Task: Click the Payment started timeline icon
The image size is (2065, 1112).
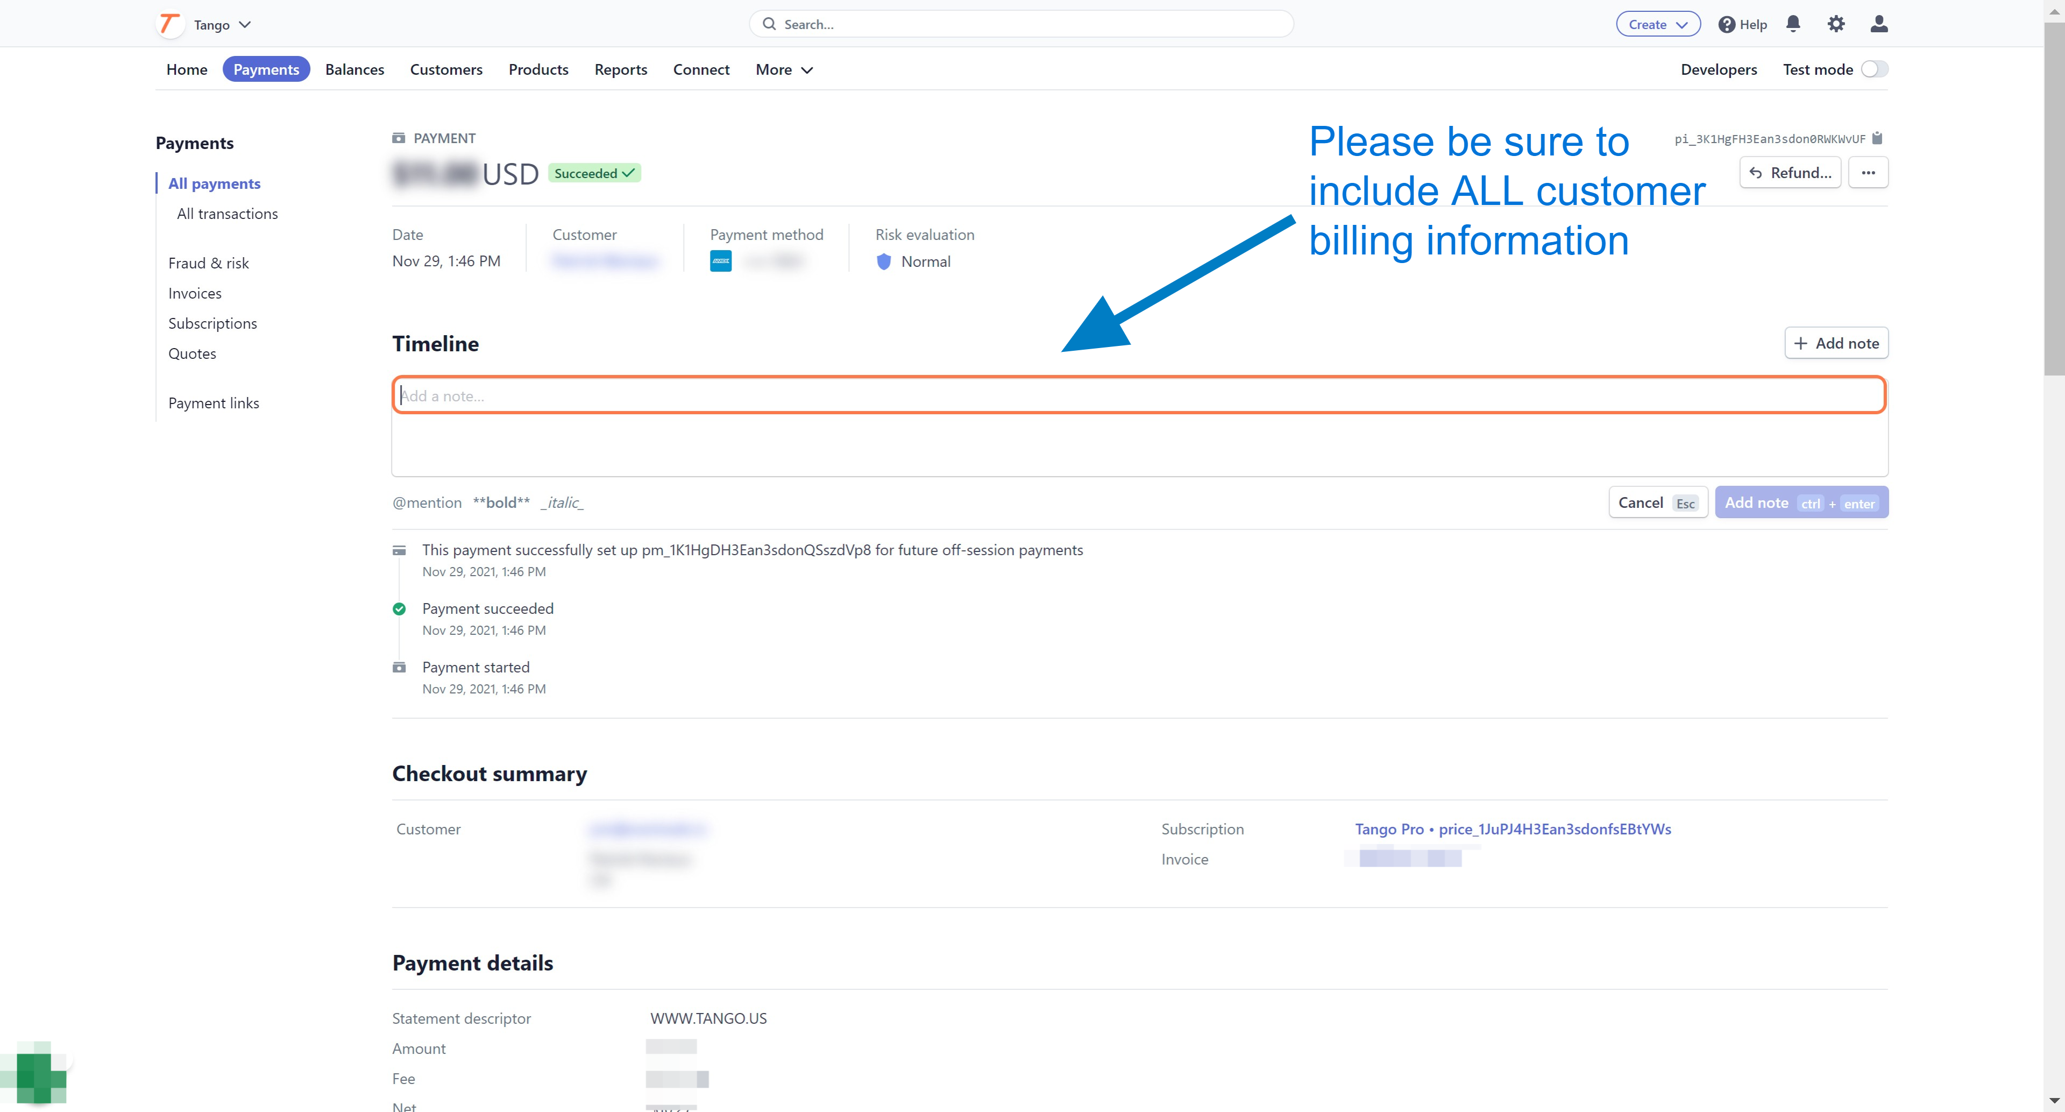Action: point(399,667)
